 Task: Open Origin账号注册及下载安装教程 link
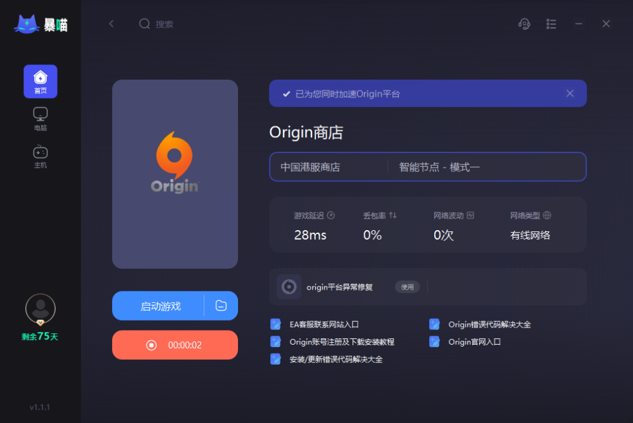(342, 342)
